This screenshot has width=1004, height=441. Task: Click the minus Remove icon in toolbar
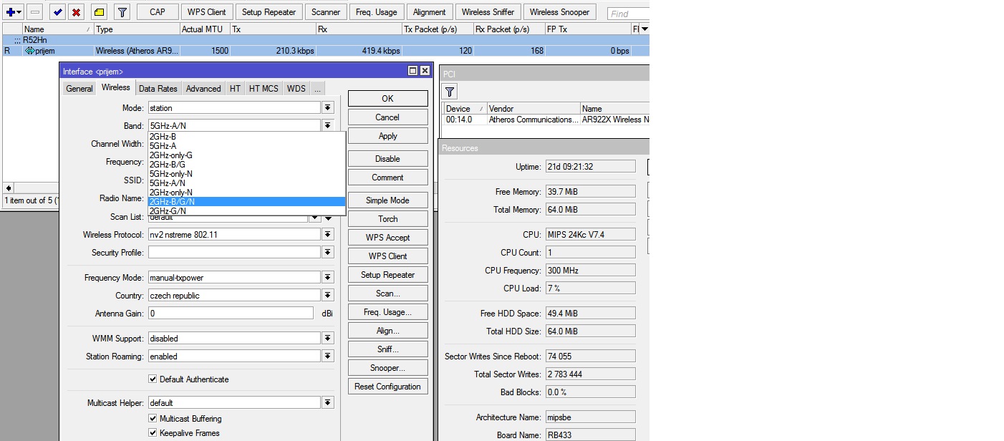[34, 12]
